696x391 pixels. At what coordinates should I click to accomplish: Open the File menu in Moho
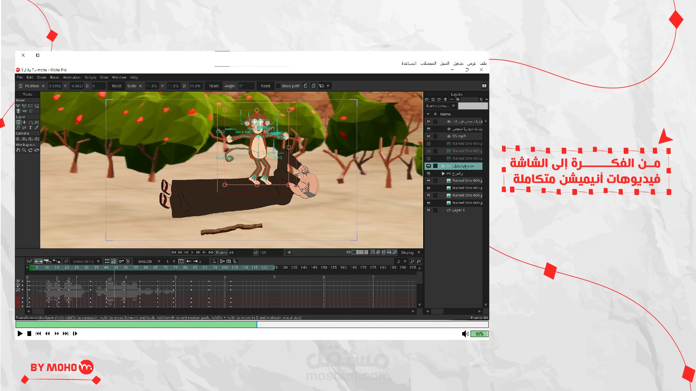tap(20, 77)
